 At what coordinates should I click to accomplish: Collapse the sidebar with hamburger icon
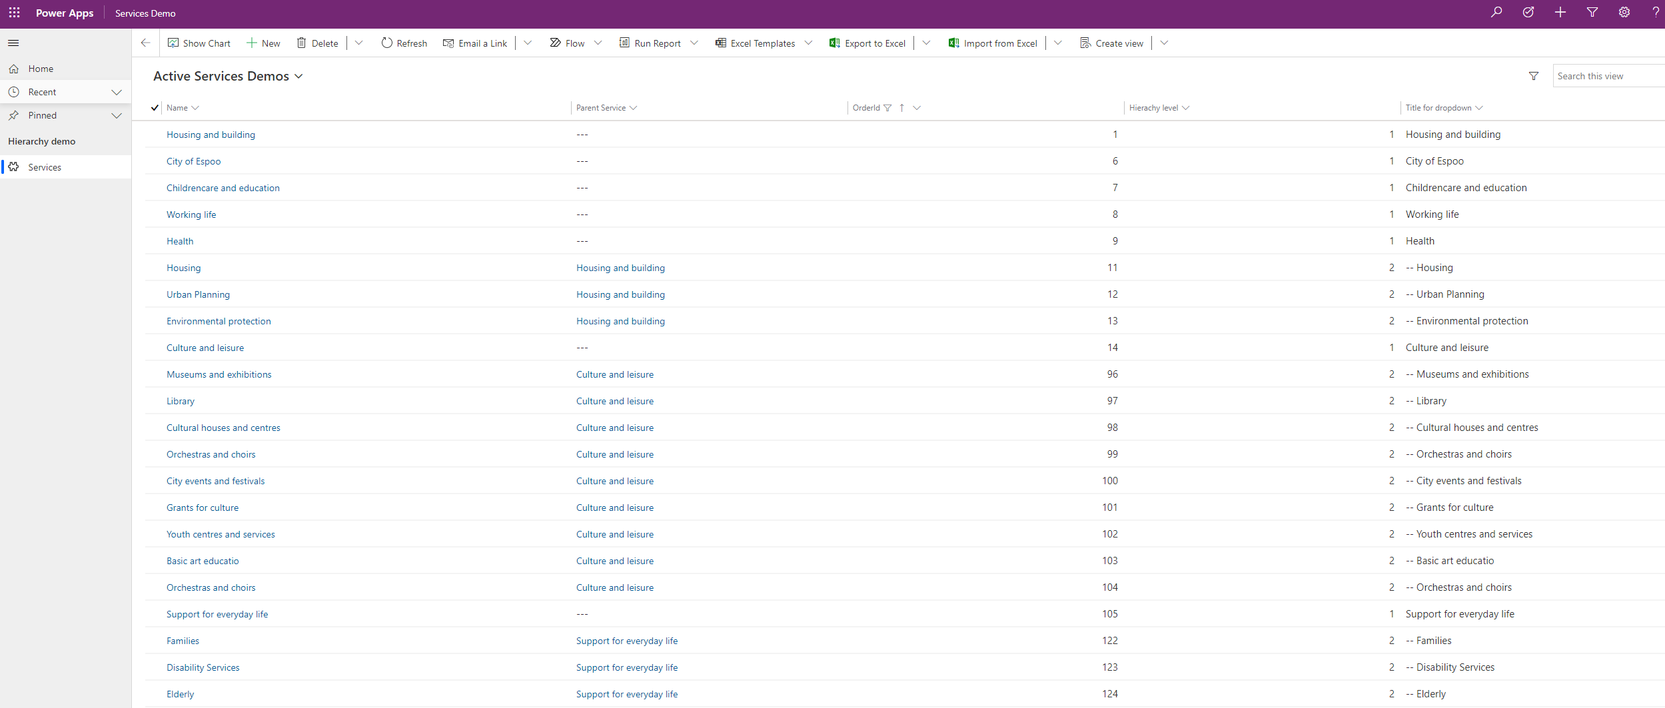[13, 43]
